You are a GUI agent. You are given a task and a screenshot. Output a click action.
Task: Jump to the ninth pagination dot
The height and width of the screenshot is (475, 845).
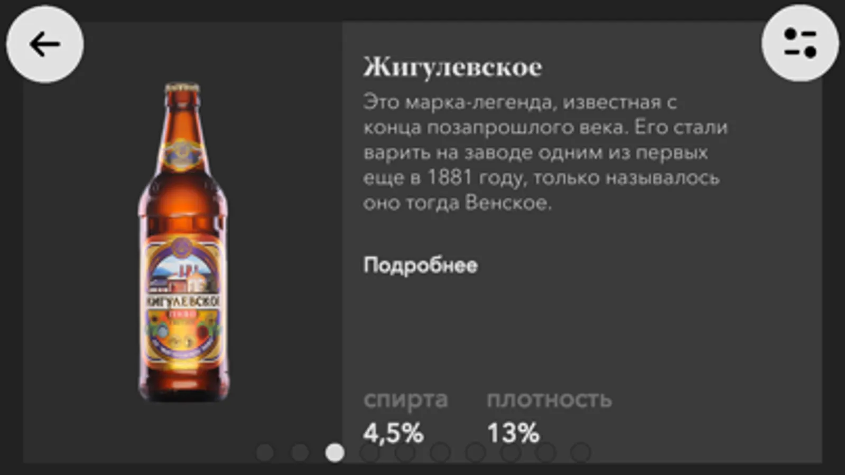[x=545, y=452]
